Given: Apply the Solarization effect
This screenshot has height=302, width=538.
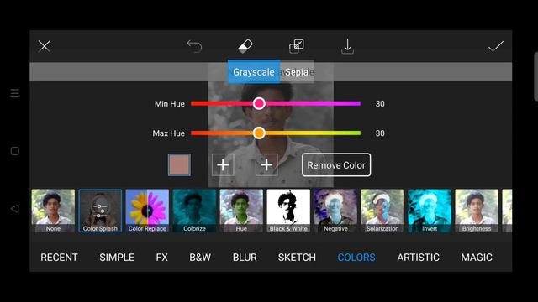Looking at the screenshot, I should click(382, 211).
